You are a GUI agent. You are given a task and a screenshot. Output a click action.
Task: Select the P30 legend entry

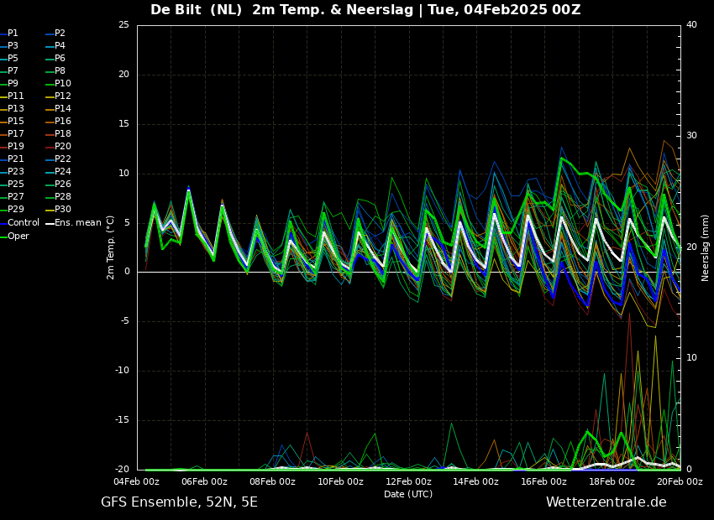click(x=63, y=210)
